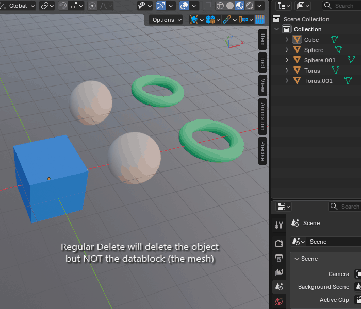Click Sphere.001's green mesh data icon
Image resolution: width=361 pixels, height=309 pixels.
click(351, 60)
